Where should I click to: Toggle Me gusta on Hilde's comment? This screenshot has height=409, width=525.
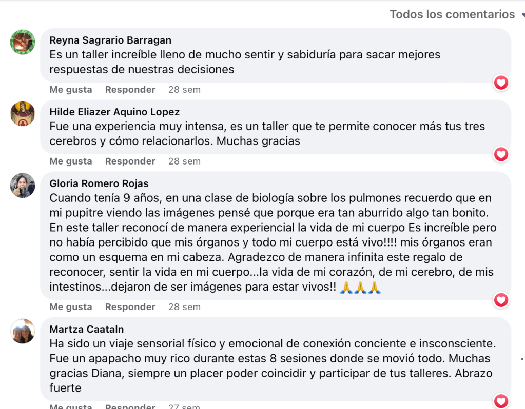[71, 161]
